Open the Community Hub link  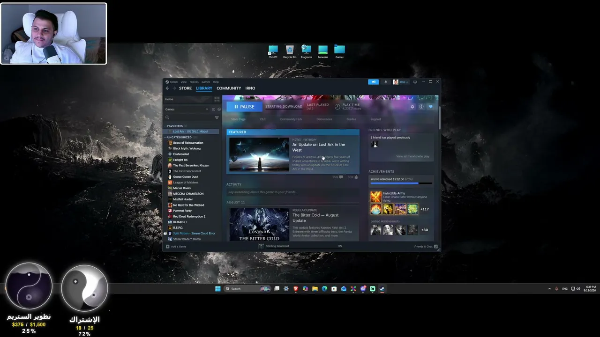pyautogui.click(x=291, y=119)
